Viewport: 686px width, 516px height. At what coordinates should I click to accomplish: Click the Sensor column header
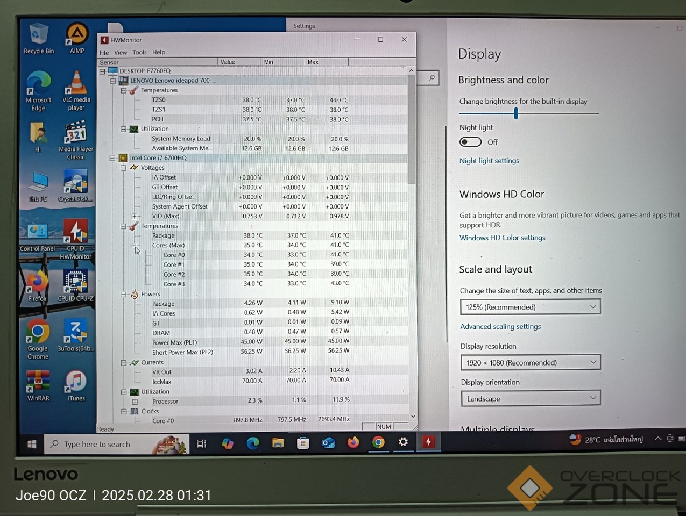tap(158, 62)
